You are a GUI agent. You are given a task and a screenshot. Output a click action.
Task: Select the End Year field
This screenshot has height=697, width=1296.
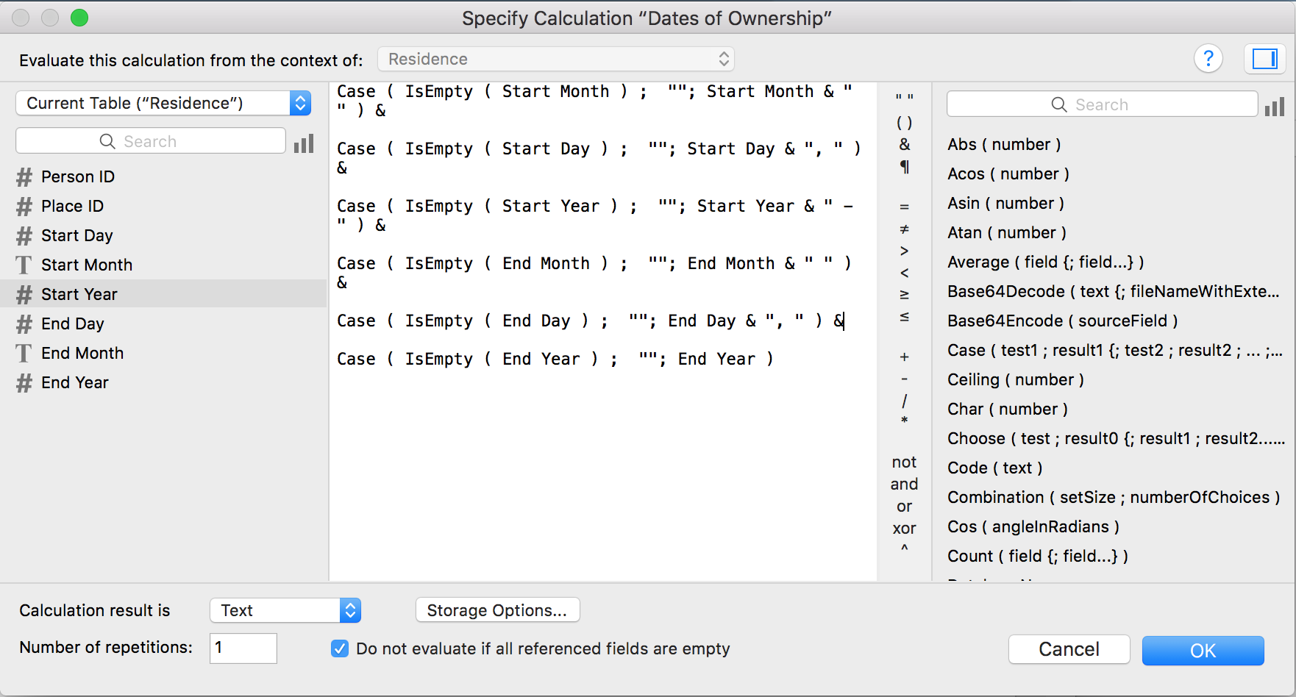coord(163,382)
